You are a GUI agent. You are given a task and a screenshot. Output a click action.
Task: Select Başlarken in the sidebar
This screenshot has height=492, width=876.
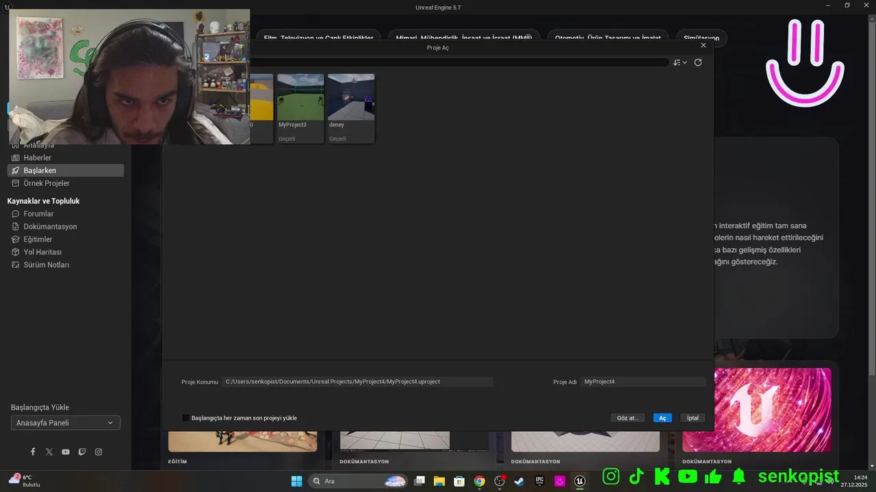(65, 170)
